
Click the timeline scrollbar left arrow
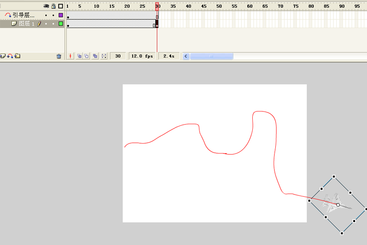click(x=186, y=56)
